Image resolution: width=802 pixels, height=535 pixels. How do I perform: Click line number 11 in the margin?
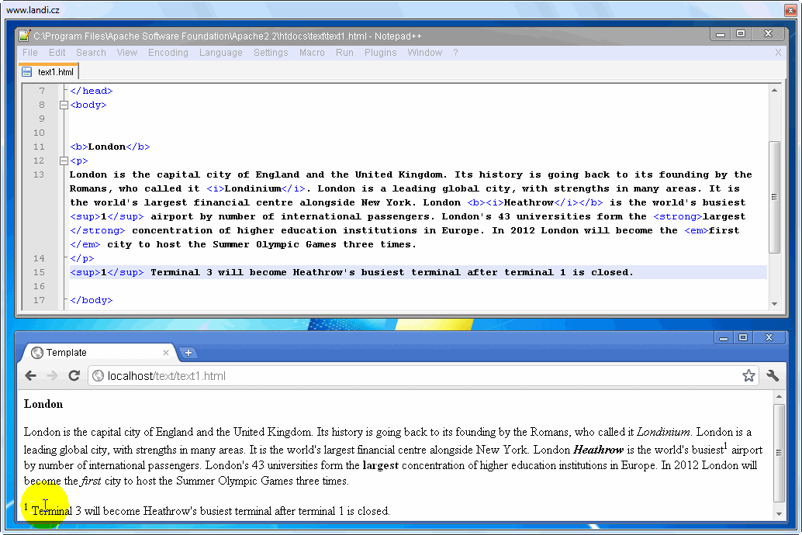click(x=40, y=147)
